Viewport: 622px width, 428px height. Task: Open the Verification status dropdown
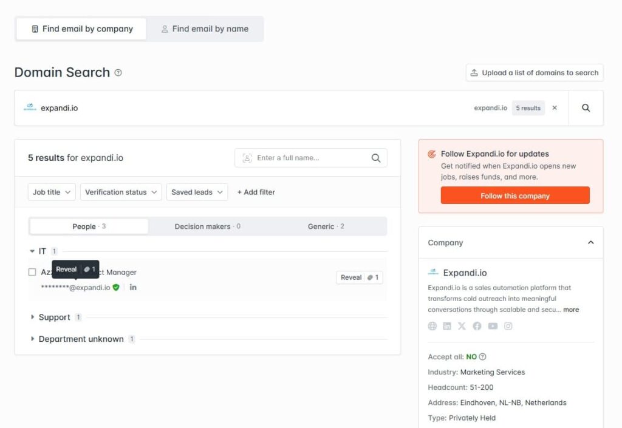click(x=121, y=192)
